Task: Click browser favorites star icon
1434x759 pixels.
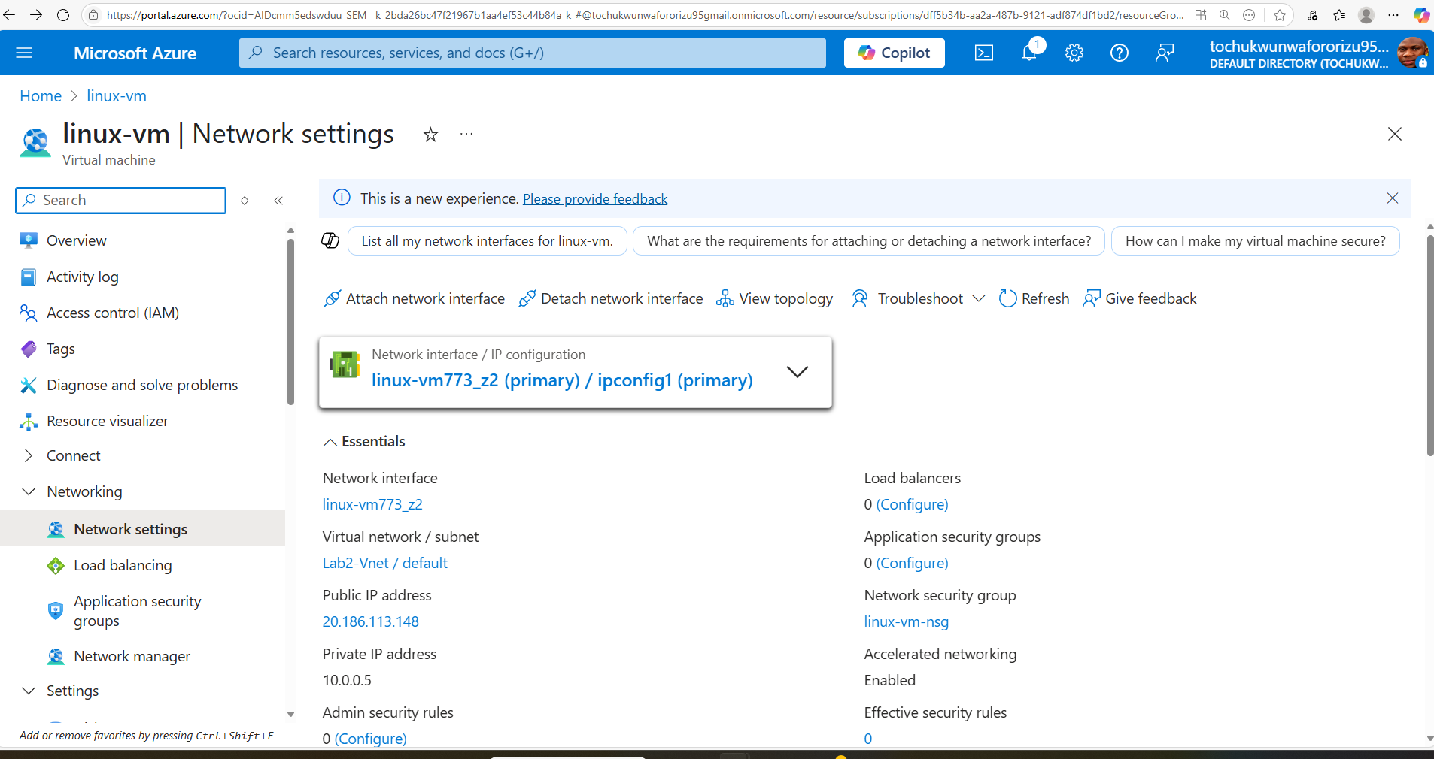Action: (1280, 14)
